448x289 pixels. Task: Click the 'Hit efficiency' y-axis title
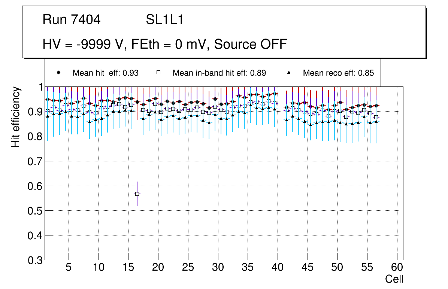(16, 117)
